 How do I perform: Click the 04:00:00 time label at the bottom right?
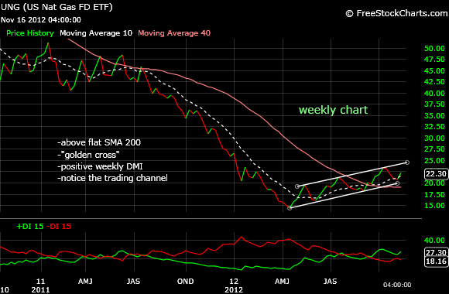click(397, 285)
